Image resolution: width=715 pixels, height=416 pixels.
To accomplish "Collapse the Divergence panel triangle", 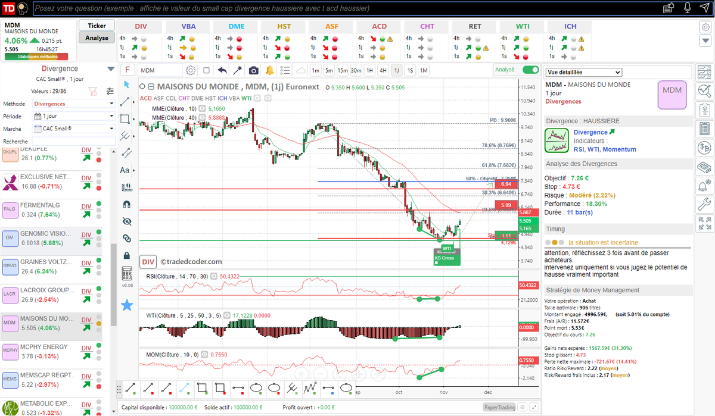I will tap(110, 69).
